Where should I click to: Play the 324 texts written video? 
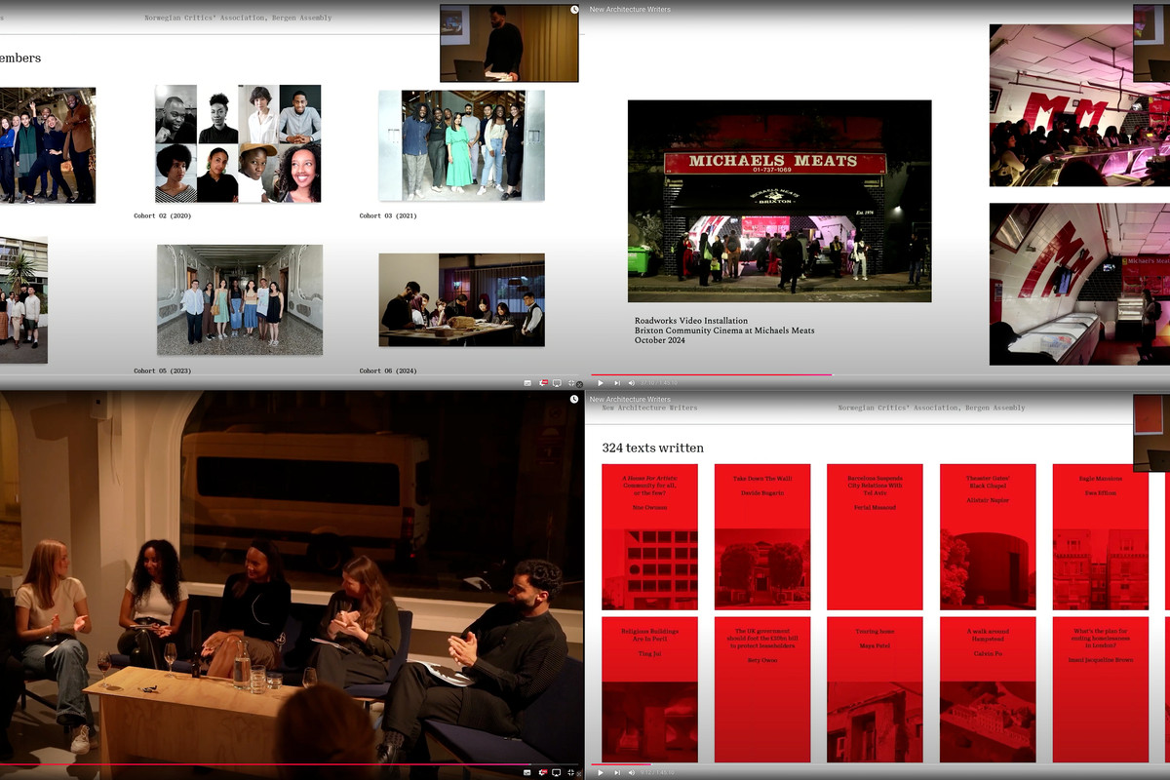601,772
